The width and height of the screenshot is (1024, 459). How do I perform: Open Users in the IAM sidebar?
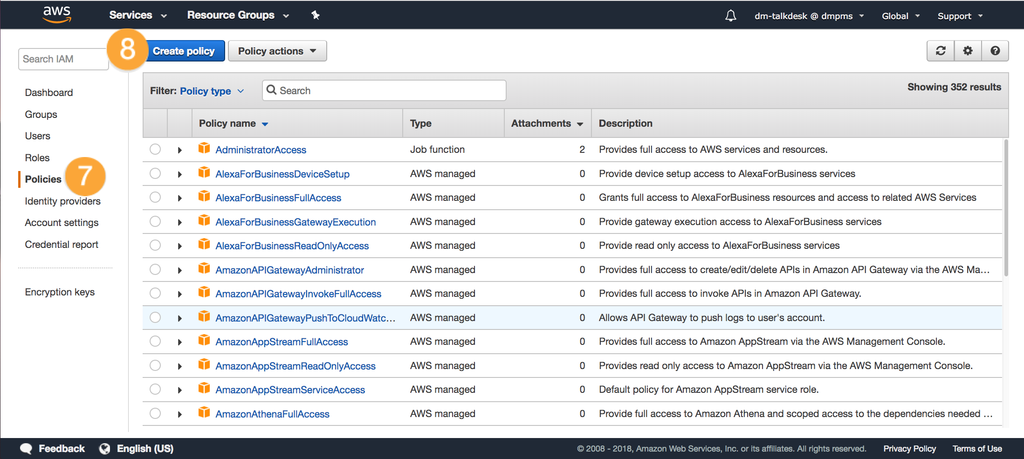38,136
